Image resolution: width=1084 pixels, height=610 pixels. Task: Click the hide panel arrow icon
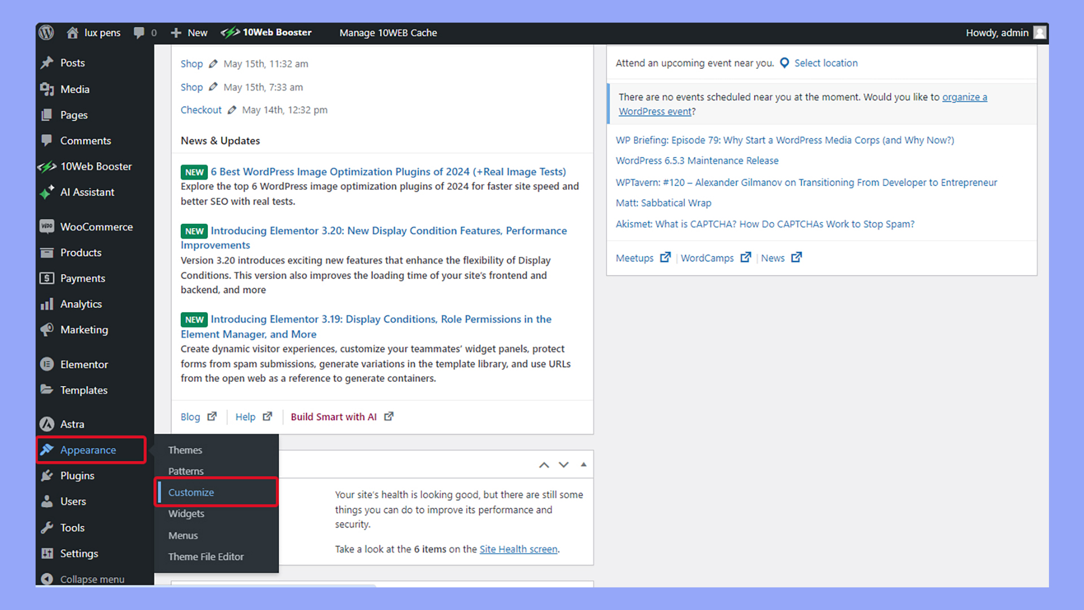click(584, 465)
